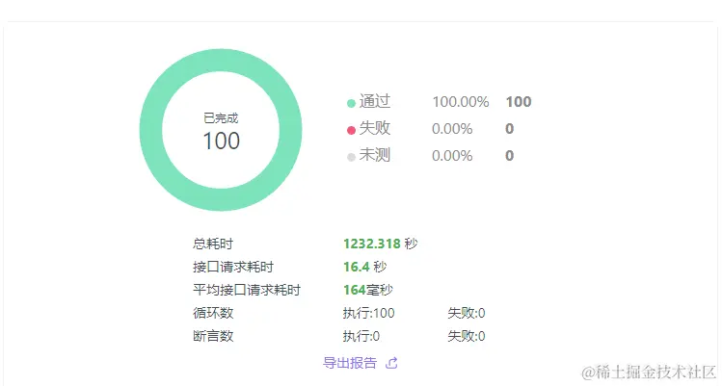Click the 0.00% value in 失败 row
The width and height of the screenshot is (722, 386).
[x=452, y=129]
